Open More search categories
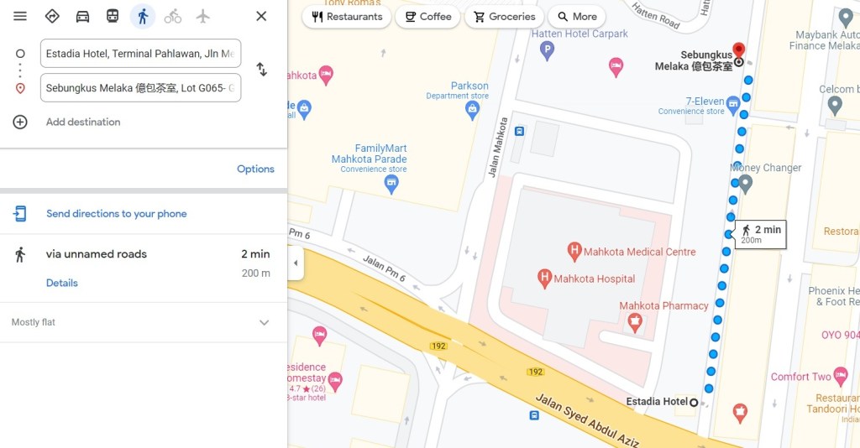The width and height of the screenshot is (860, 448). pos(577,17)
